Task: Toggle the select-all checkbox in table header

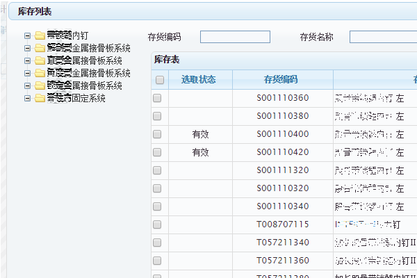Action: [x=160, y=80]
